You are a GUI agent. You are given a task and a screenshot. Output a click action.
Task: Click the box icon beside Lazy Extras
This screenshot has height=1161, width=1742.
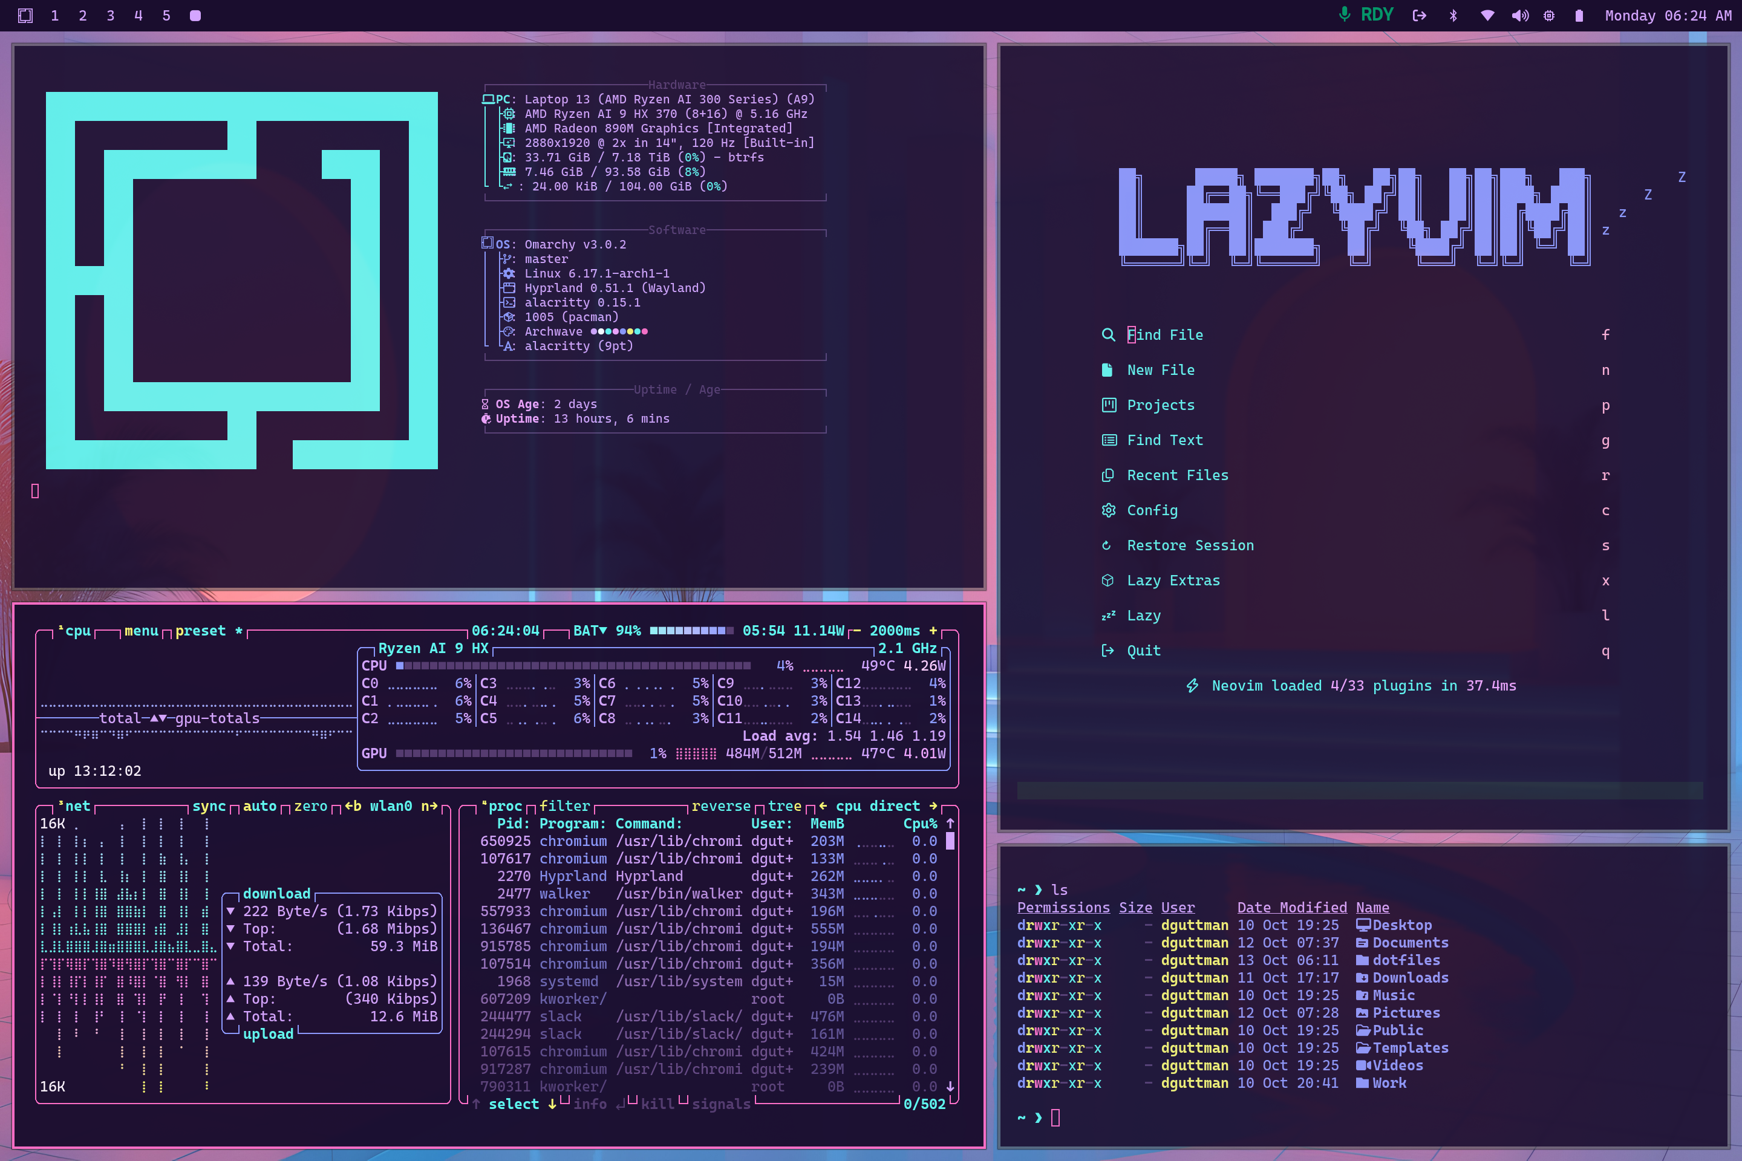coord(1108,580)
